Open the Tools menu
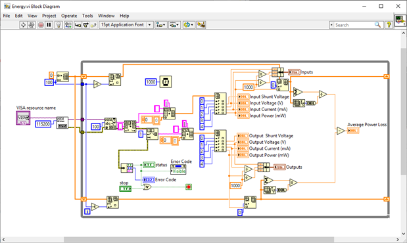This screenshot has height=243, width=407. (87, 16)
